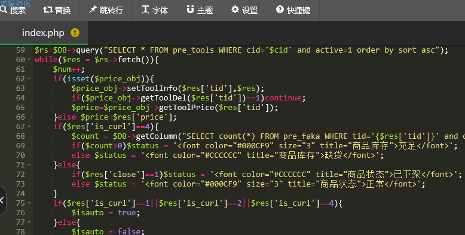This screenshot has width=465, height=235.
Task: Collapse the isset block at line 62
Action: [x=29, y=78]
